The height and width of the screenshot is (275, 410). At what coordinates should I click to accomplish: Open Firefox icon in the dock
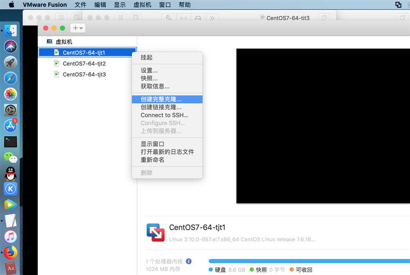pyautogui.click(x=10, y=252)
